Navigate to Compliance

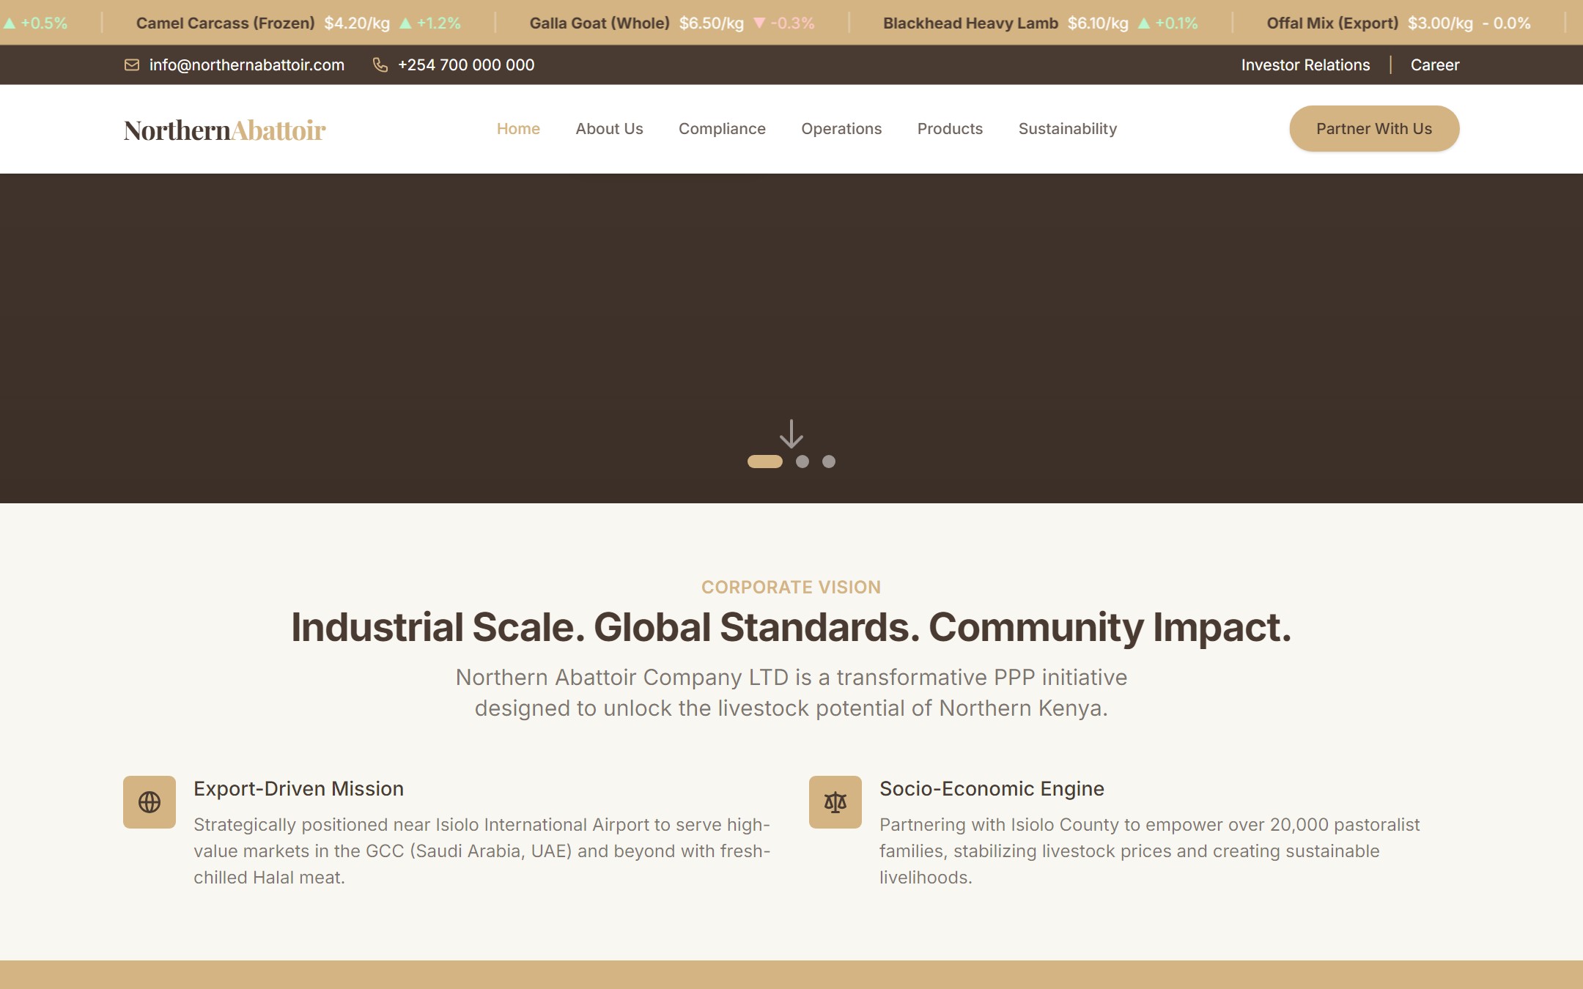(722, 129)
